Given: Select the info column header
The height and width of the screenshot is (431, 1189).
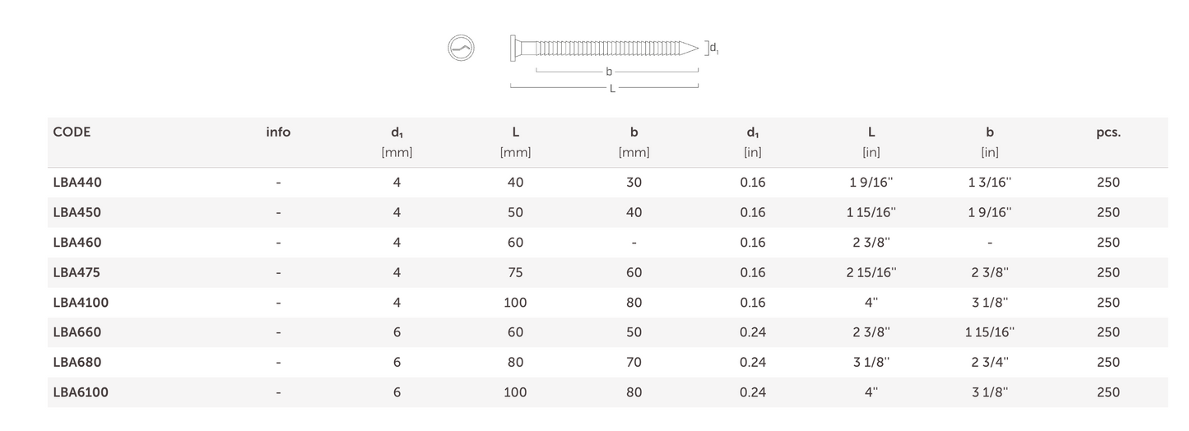Looking at the screenshot, I should coord(278,132).
